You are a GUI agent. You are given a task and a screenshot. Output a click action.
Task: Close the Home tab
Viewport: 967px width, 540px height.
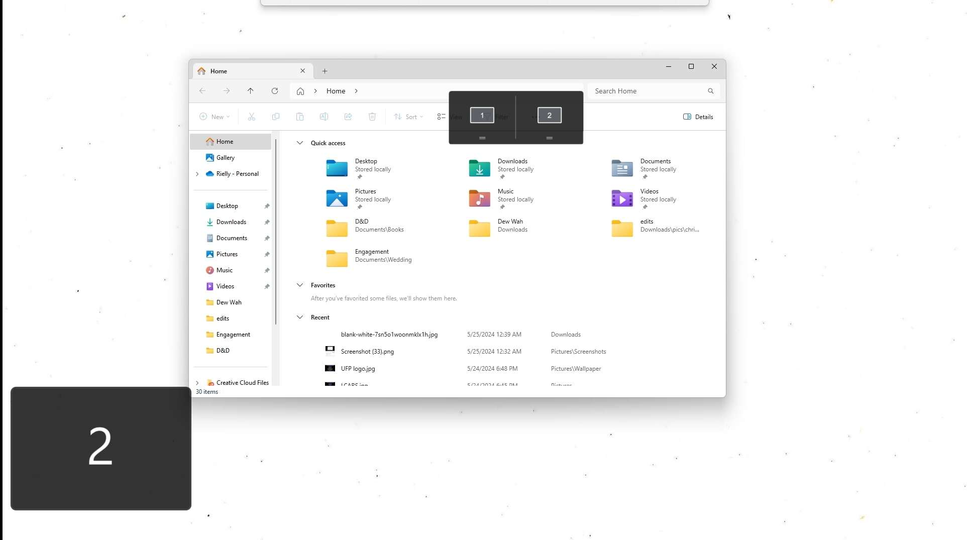(302, 71)
